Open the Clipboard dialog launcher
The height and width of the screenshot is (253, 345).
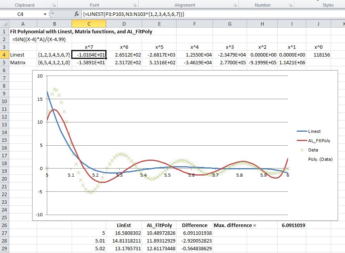54,5
